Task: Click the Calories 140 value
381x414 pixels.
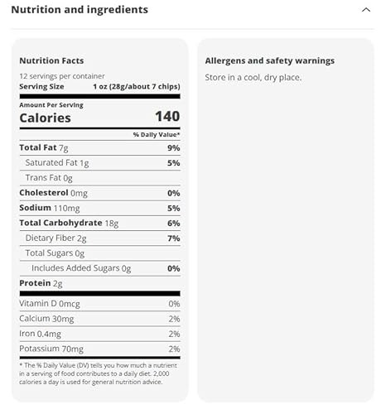Action: (x=167, y=116)
